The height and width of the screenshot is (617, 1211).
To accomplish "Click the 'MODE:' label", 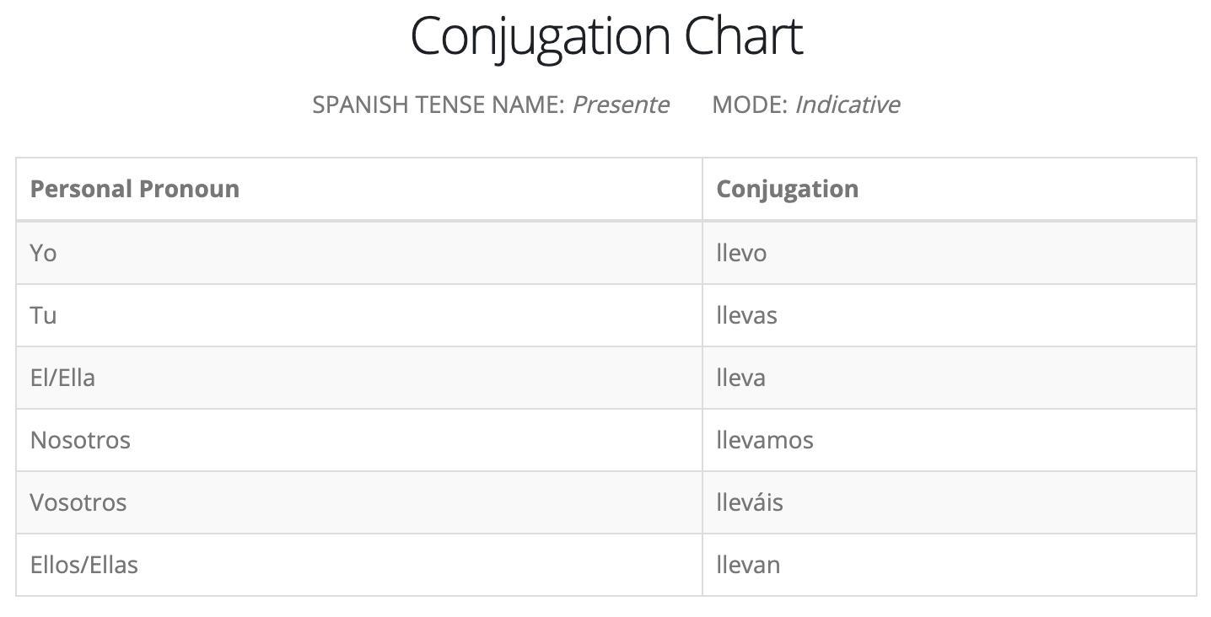I will [x=750, y=105].
